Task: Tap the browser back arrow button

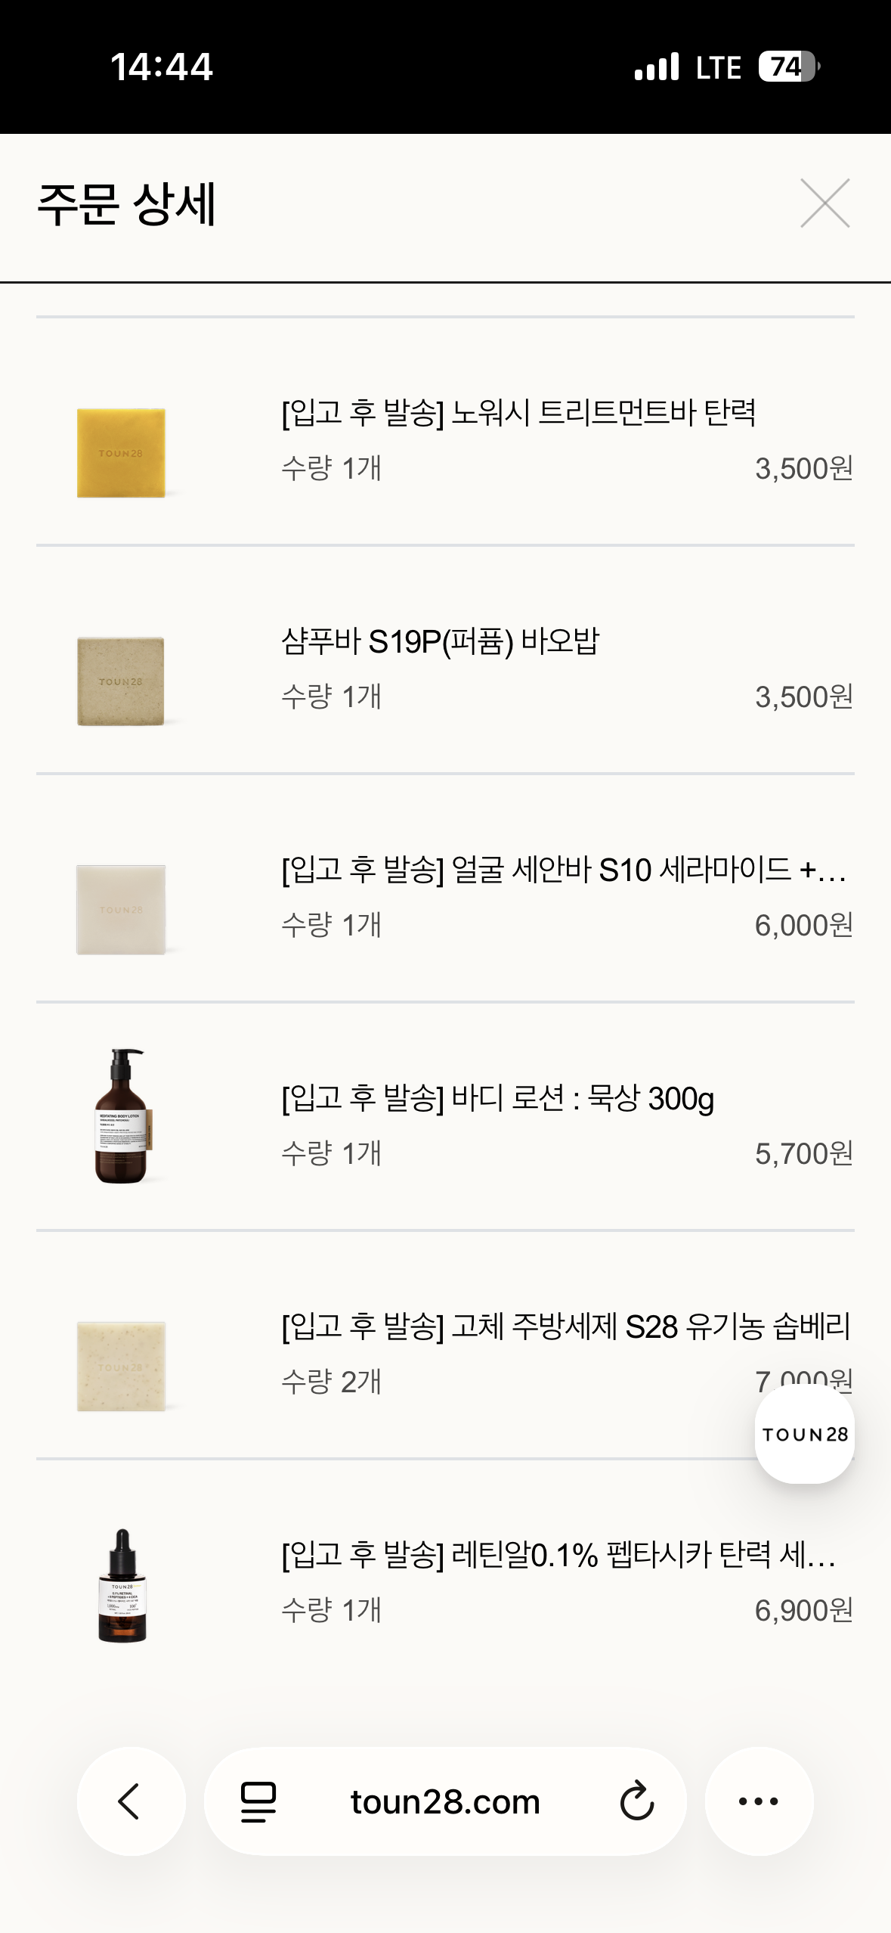Action: pyautogui.click(x=131, y=1801)
